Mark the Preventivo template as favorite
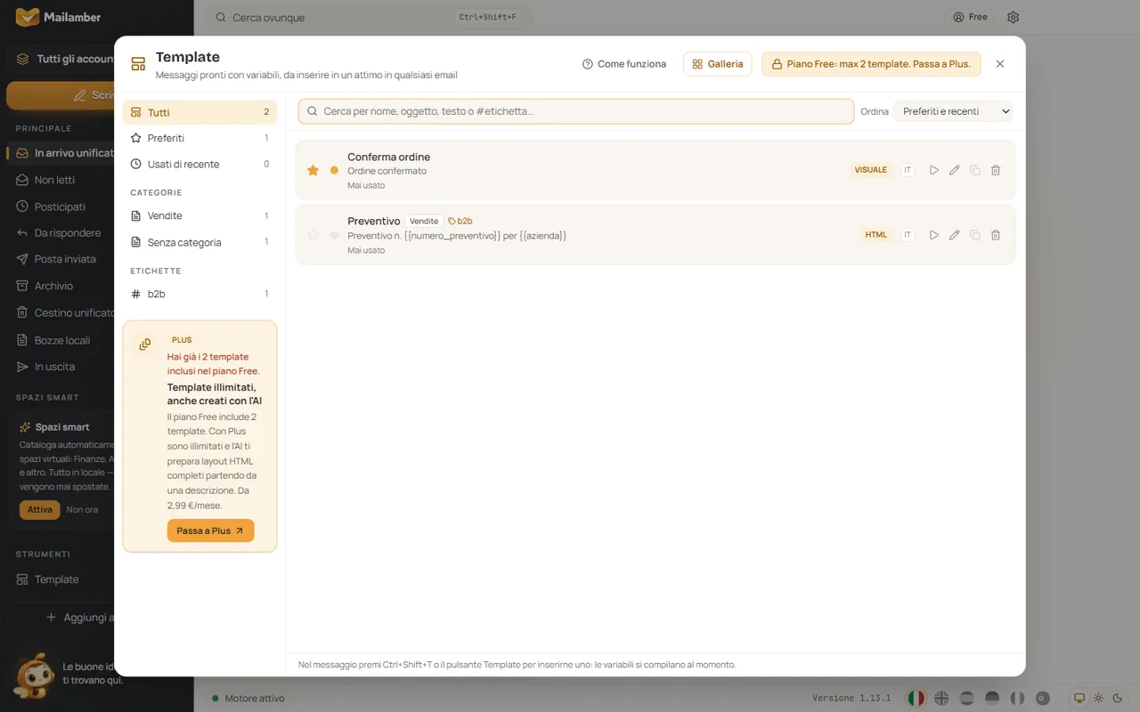 click(x=313, y=235)
